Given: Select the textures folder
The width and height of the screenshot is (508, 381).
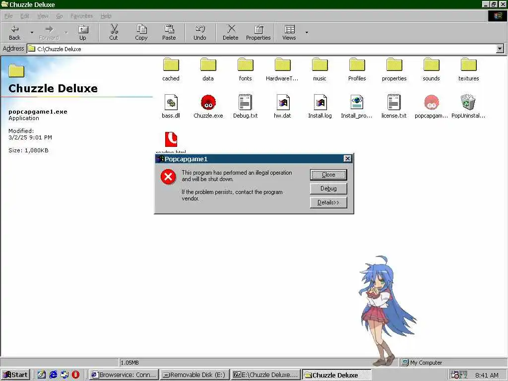Looking at the screenshot, I should 468,69.
